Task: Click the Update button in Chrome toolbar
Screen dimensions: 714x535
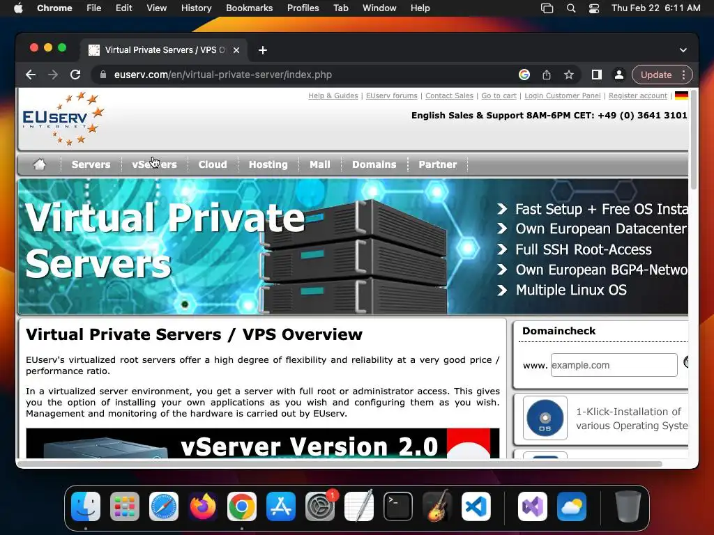Action: coord(655,75)
